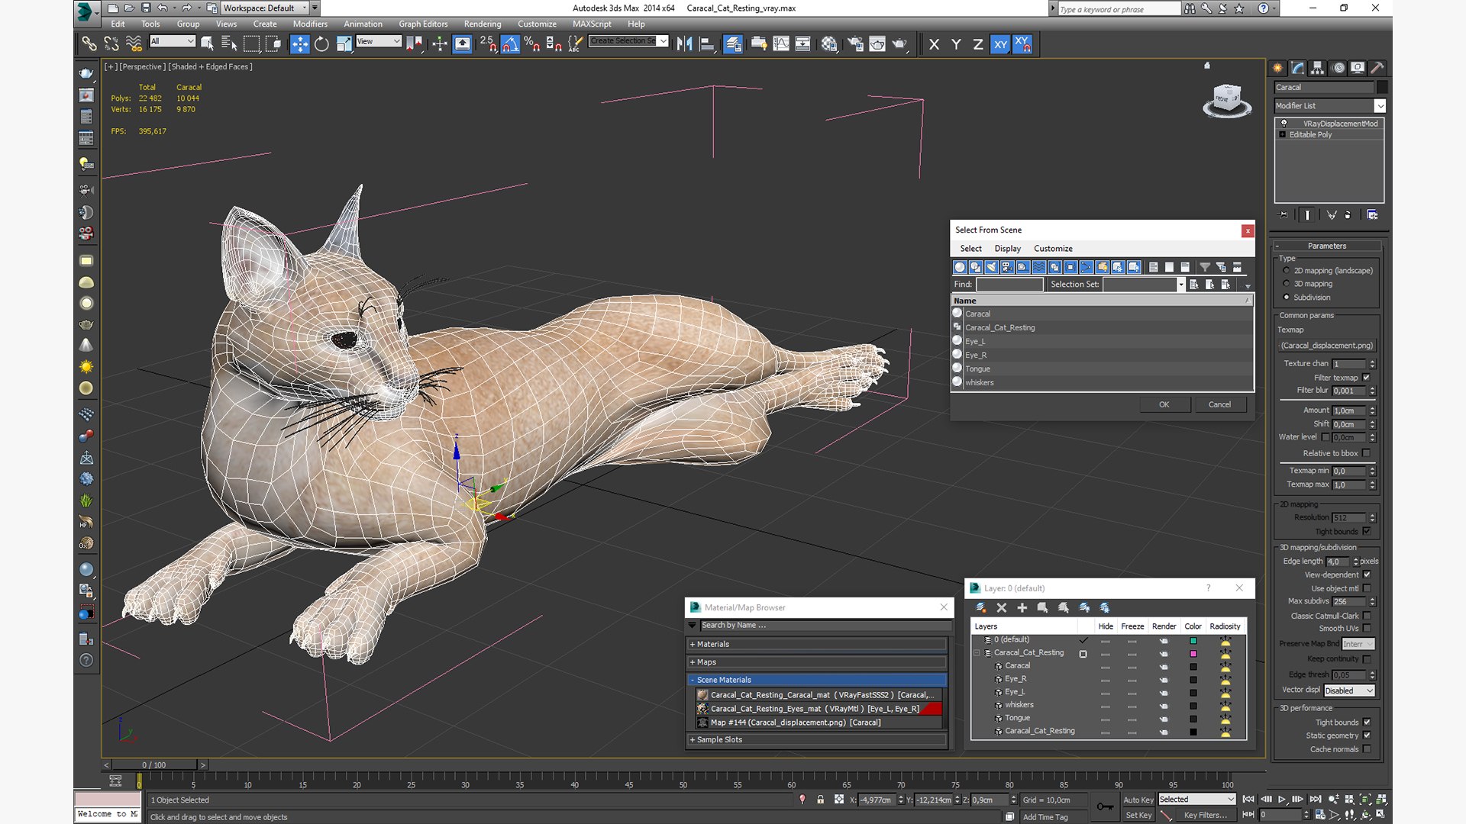
Task: Open Customize menu in Select From Scene
Action: point(1053,249)
